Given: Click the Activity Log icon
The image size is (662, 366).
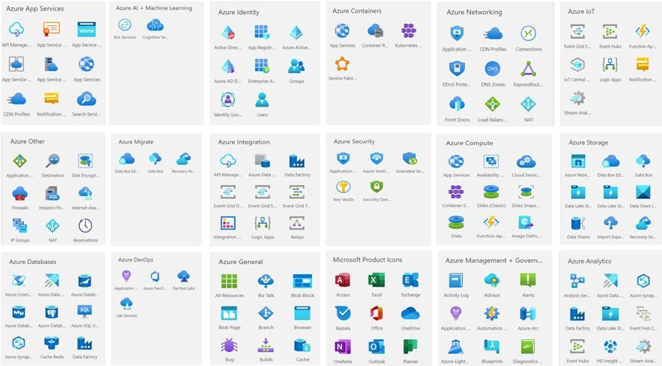Looking at the screenshot, I should click(x=455, y=280).
